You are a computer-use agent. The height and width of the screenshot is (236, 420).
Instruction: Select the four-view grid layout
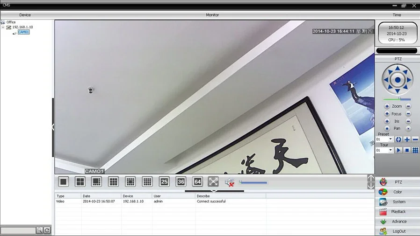[x=80, y=182]
